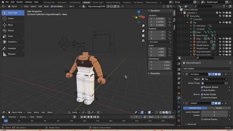Screen dimensions: 233x131
Task: Toggle camera view icon in viewport
Action: coord(143,36)
